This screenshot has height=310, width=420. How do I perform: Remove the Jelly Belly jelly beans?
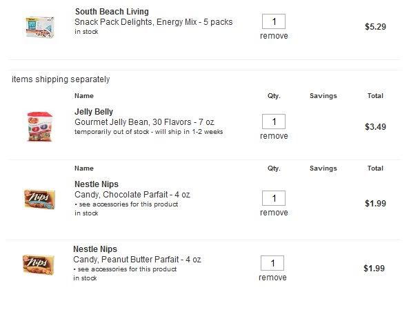click(274, 136)
